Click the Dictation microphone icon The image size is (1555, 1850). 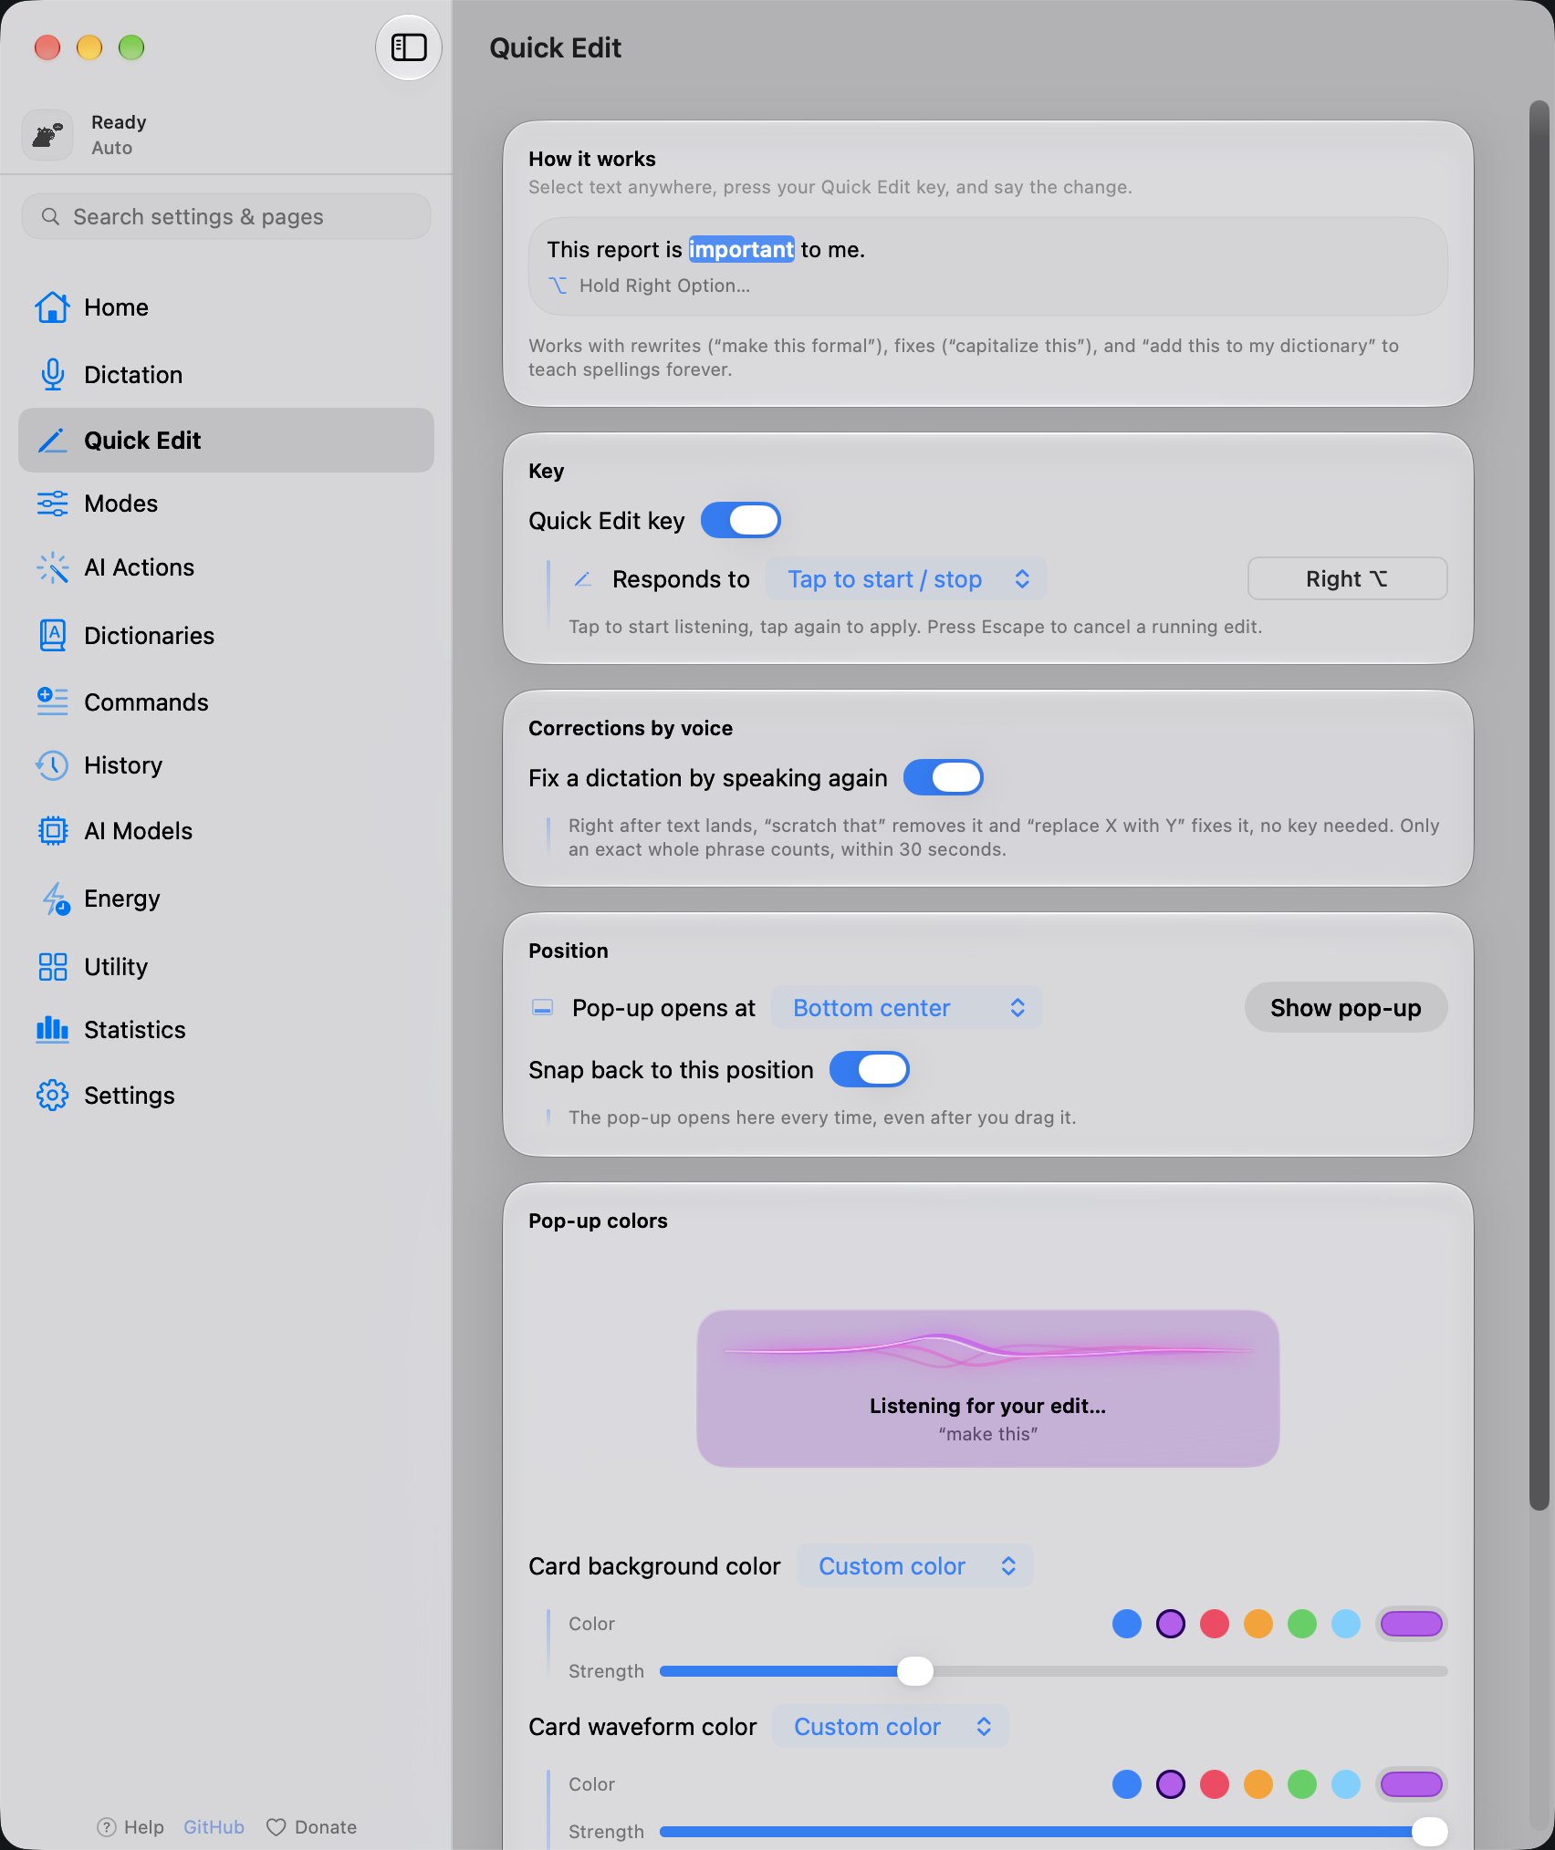tap(52, 375)
